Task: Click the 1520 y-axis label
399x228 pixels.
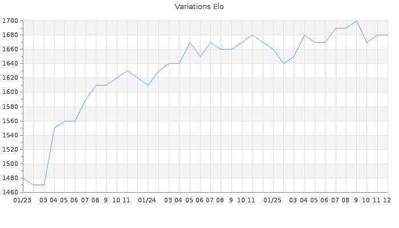Action: [10, 149]
